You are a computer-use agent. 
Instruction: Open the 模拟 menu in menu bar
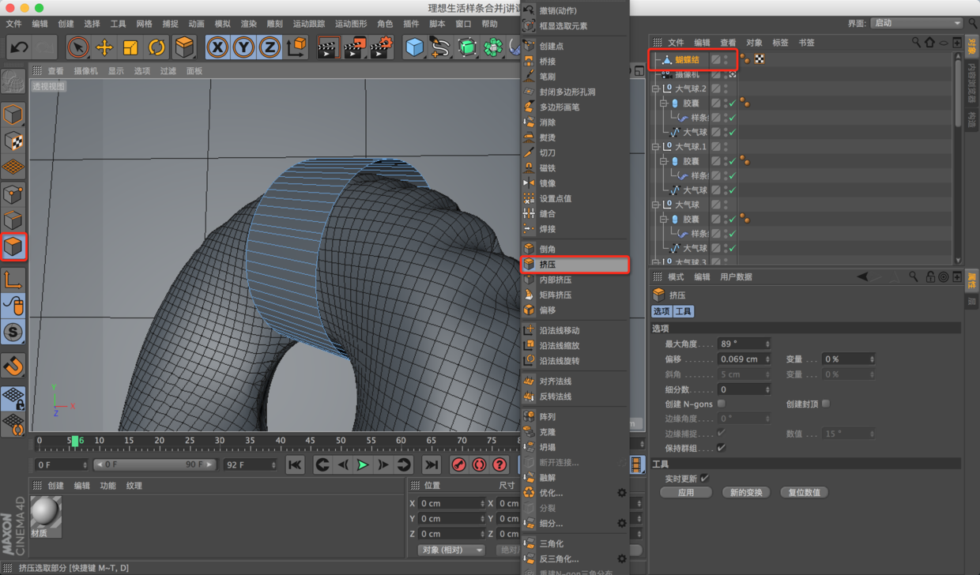(223, 24)
